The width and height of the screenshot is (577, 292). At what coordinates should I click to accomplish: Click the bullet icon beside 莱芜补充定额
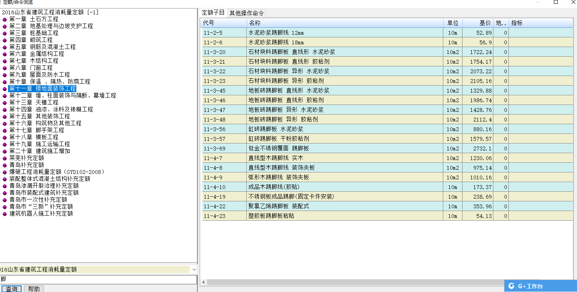(5, 158)
